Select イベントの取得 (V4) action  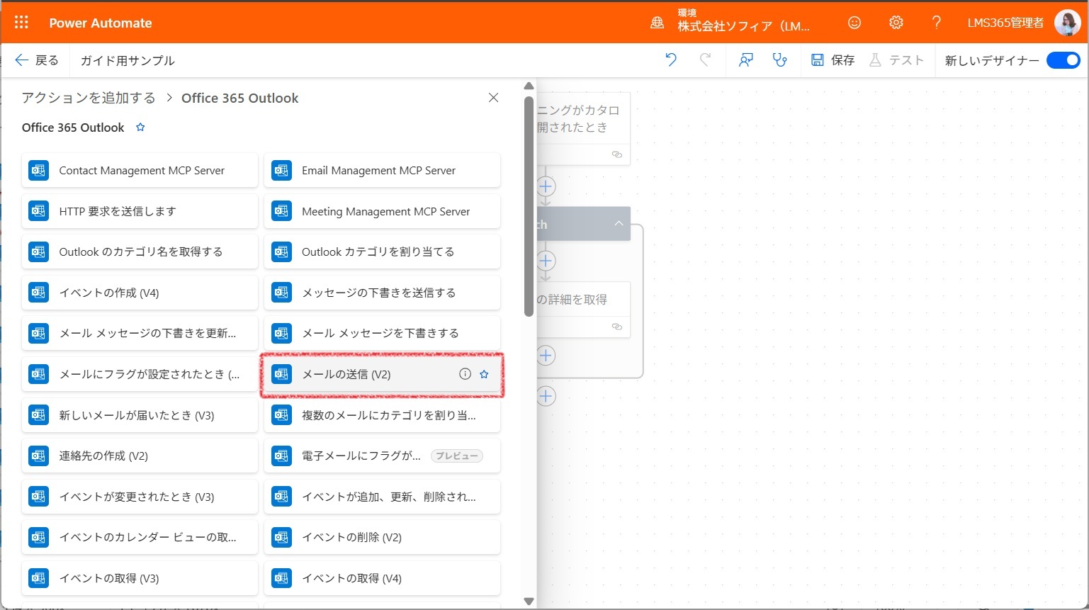coord(382,578)
